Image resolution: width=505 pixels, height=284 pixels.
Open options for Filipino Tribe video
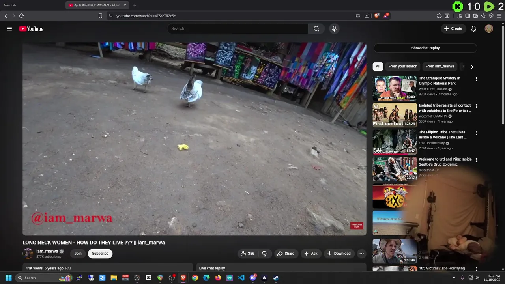click(476, 133)
